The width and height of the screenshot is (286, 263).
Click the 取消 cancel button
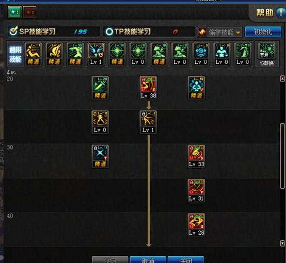click(148, 260)
